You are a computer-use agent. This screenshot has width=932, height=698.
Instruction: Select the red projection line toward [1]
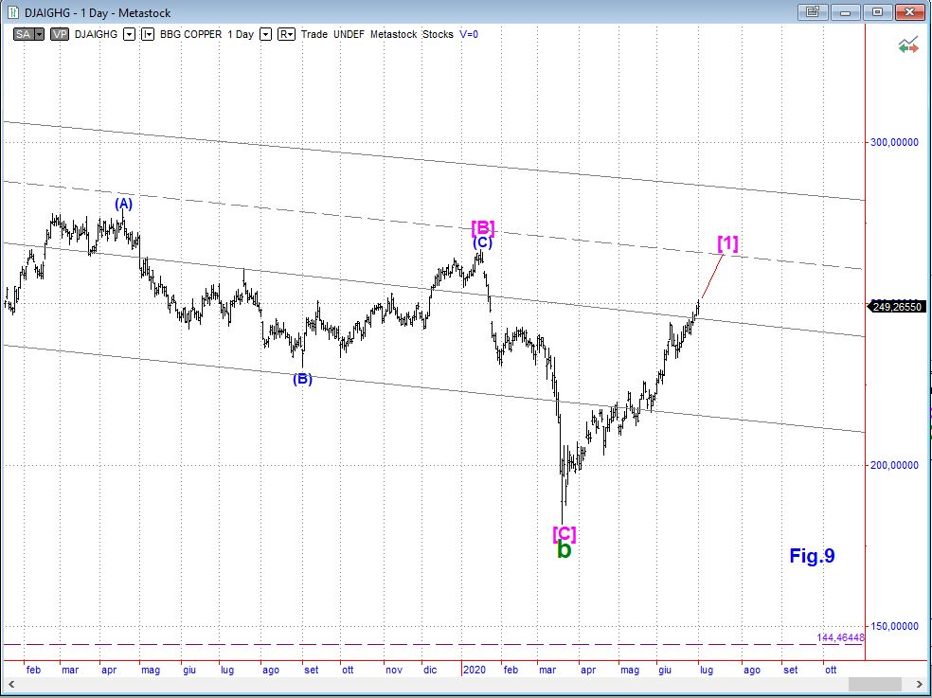point(712,276)
